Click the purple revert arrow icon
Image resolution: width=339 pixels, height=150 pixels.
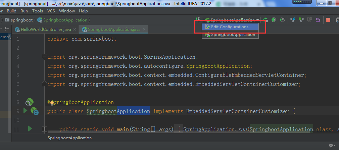(x=318, y=20)
